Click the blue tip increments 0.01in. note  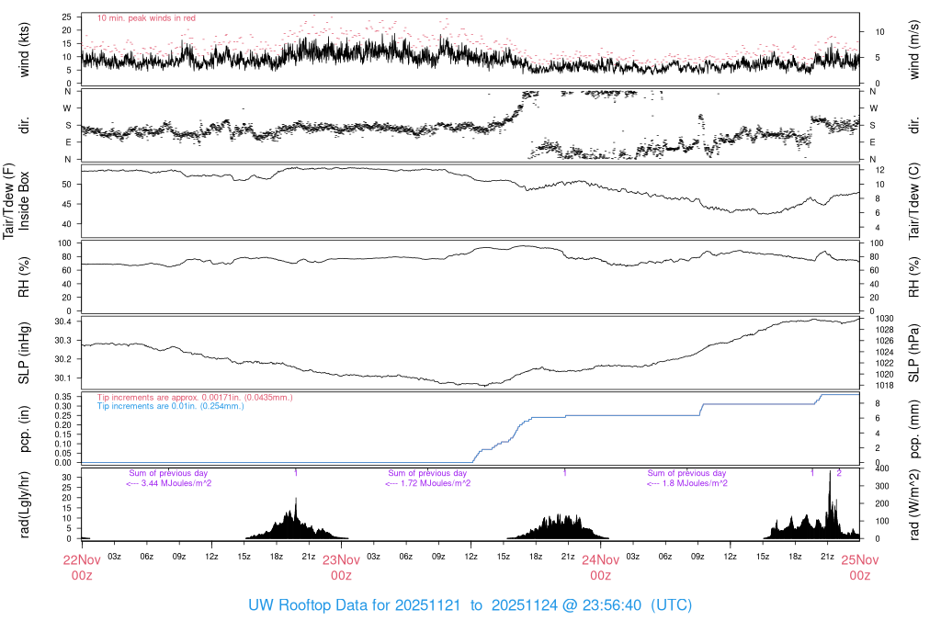point(170,406)
